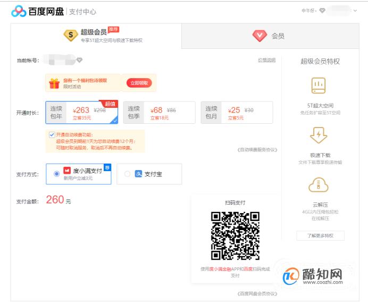The image size is (368, 305).
Task: Select the 连续包季 ¥68 plan
Action: tap(160, 113)
